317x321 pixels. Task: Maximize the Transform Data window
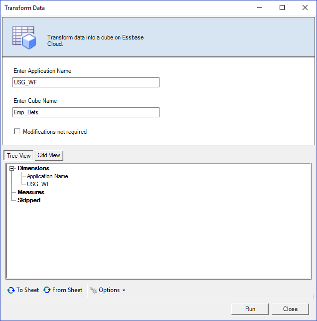click(x=282, y=8)
